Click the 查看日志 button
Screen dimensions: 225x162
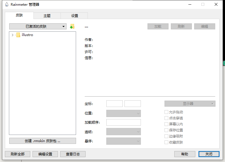(x=73, y=154)
